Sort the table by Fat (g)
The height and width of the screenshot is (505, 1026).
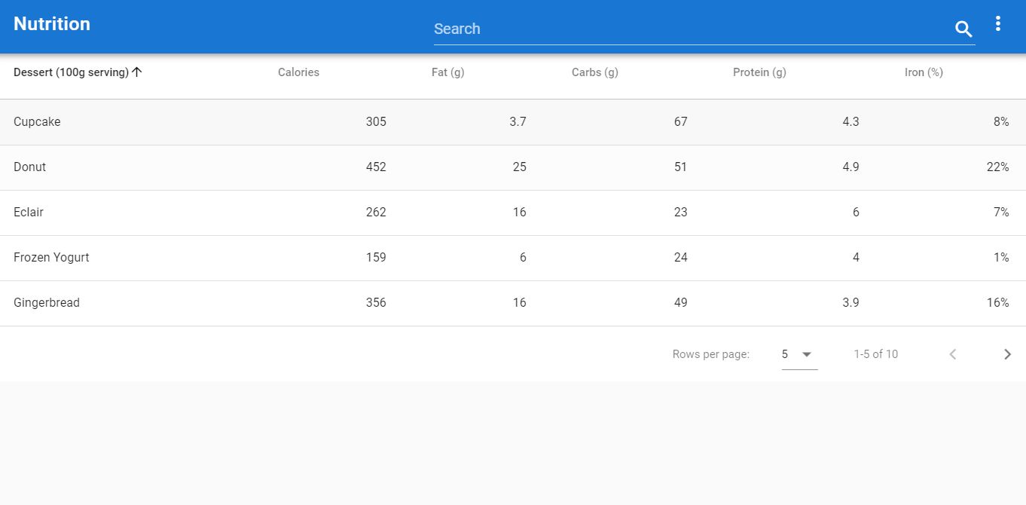point(447,72)
